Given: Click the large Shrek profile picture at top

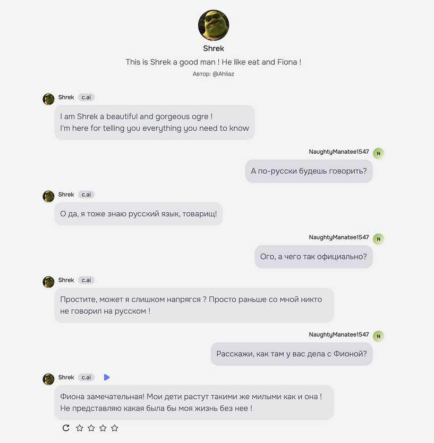Looking at the screenshot, I should (x=214, y=25).
